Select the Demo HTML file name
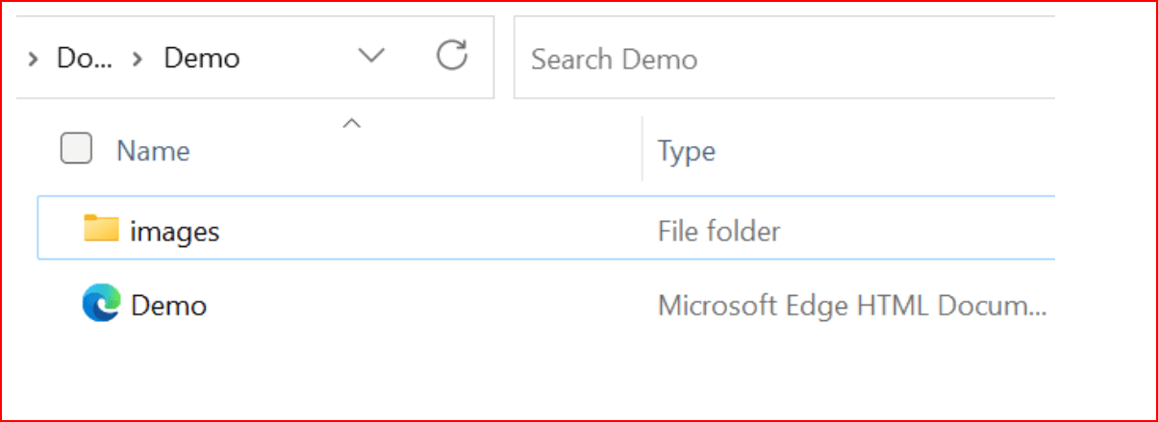Screen dimensions: 1158x422 168,306
